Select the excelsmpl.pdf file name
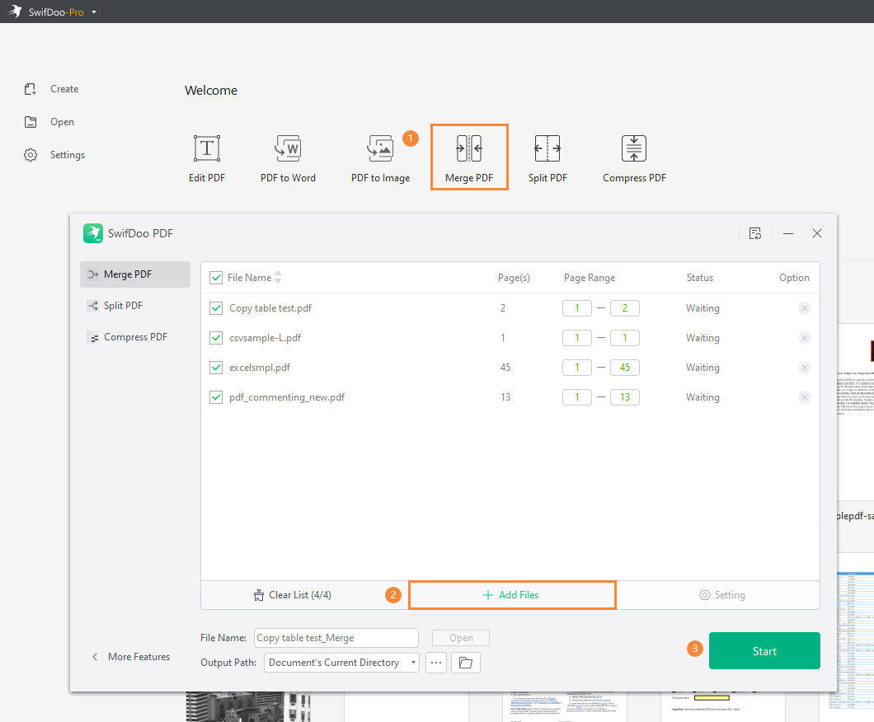874x722 pixels. (x=260, y=368)
